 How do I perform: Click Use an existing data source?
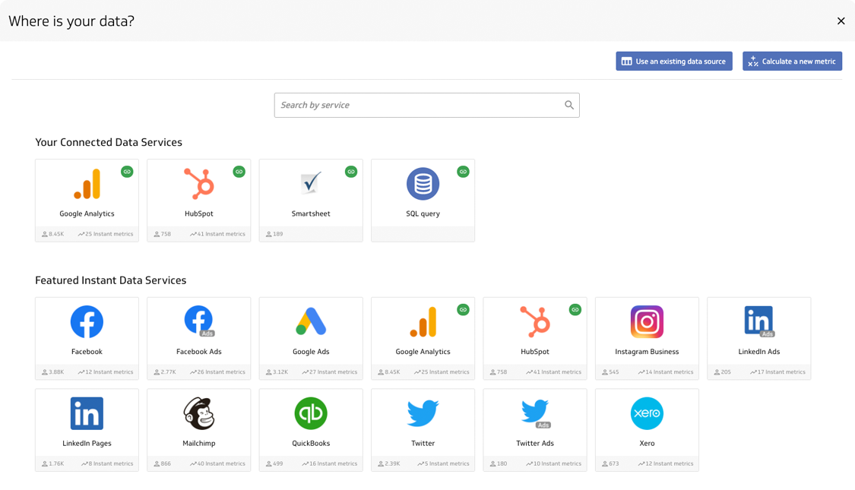(674, 61)
